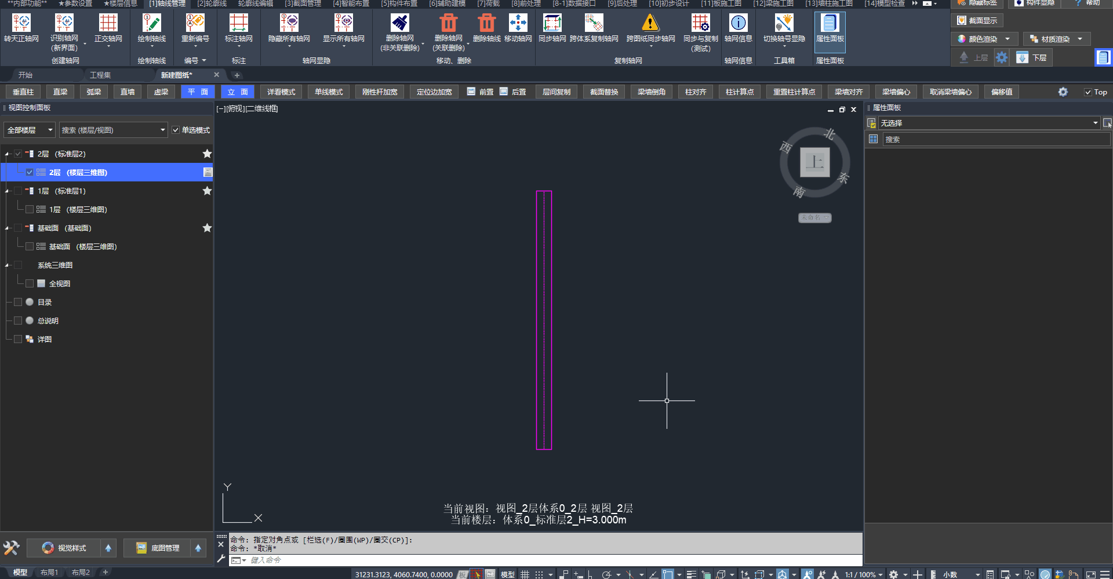Uncheck the Top checkbox
The width and height of the screenshot is (1113, 579).
(x=1088, y=92)
